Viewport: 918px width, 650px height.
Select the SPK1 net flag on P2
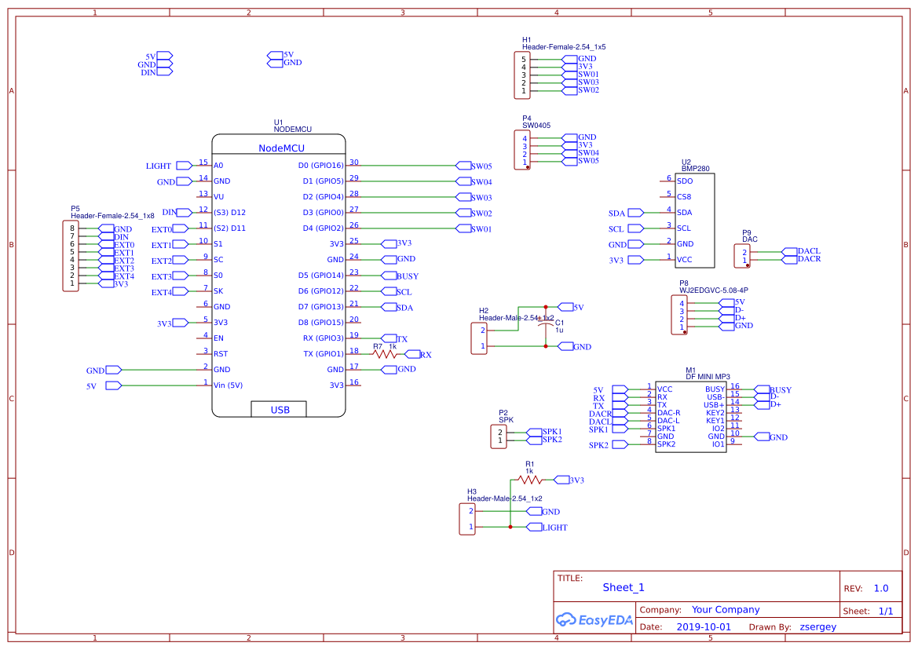(544, 432)
